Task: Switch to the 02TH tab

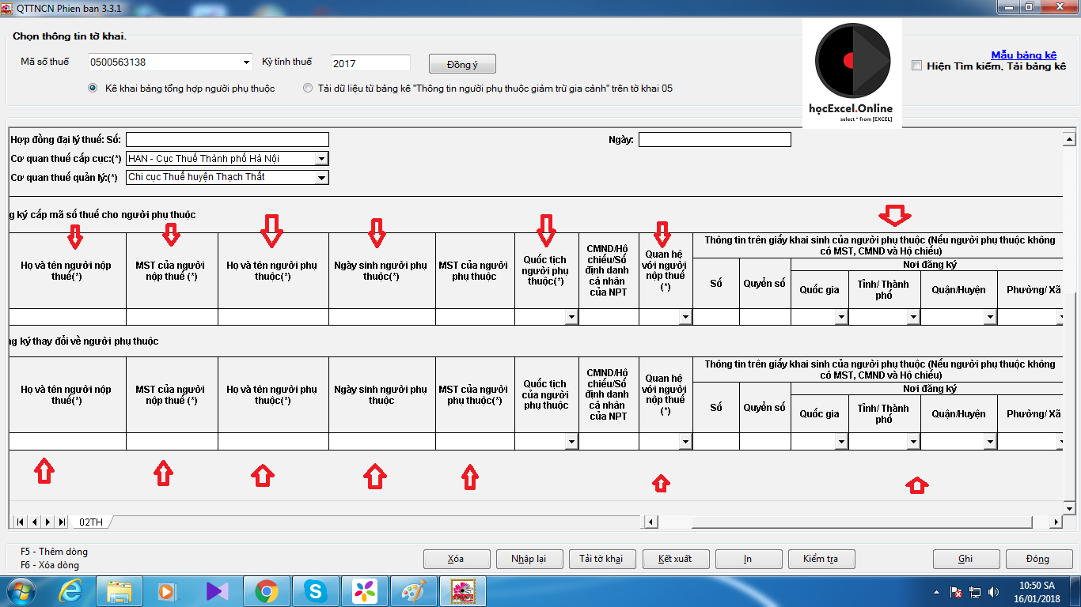Action: (x=89, y=522)
